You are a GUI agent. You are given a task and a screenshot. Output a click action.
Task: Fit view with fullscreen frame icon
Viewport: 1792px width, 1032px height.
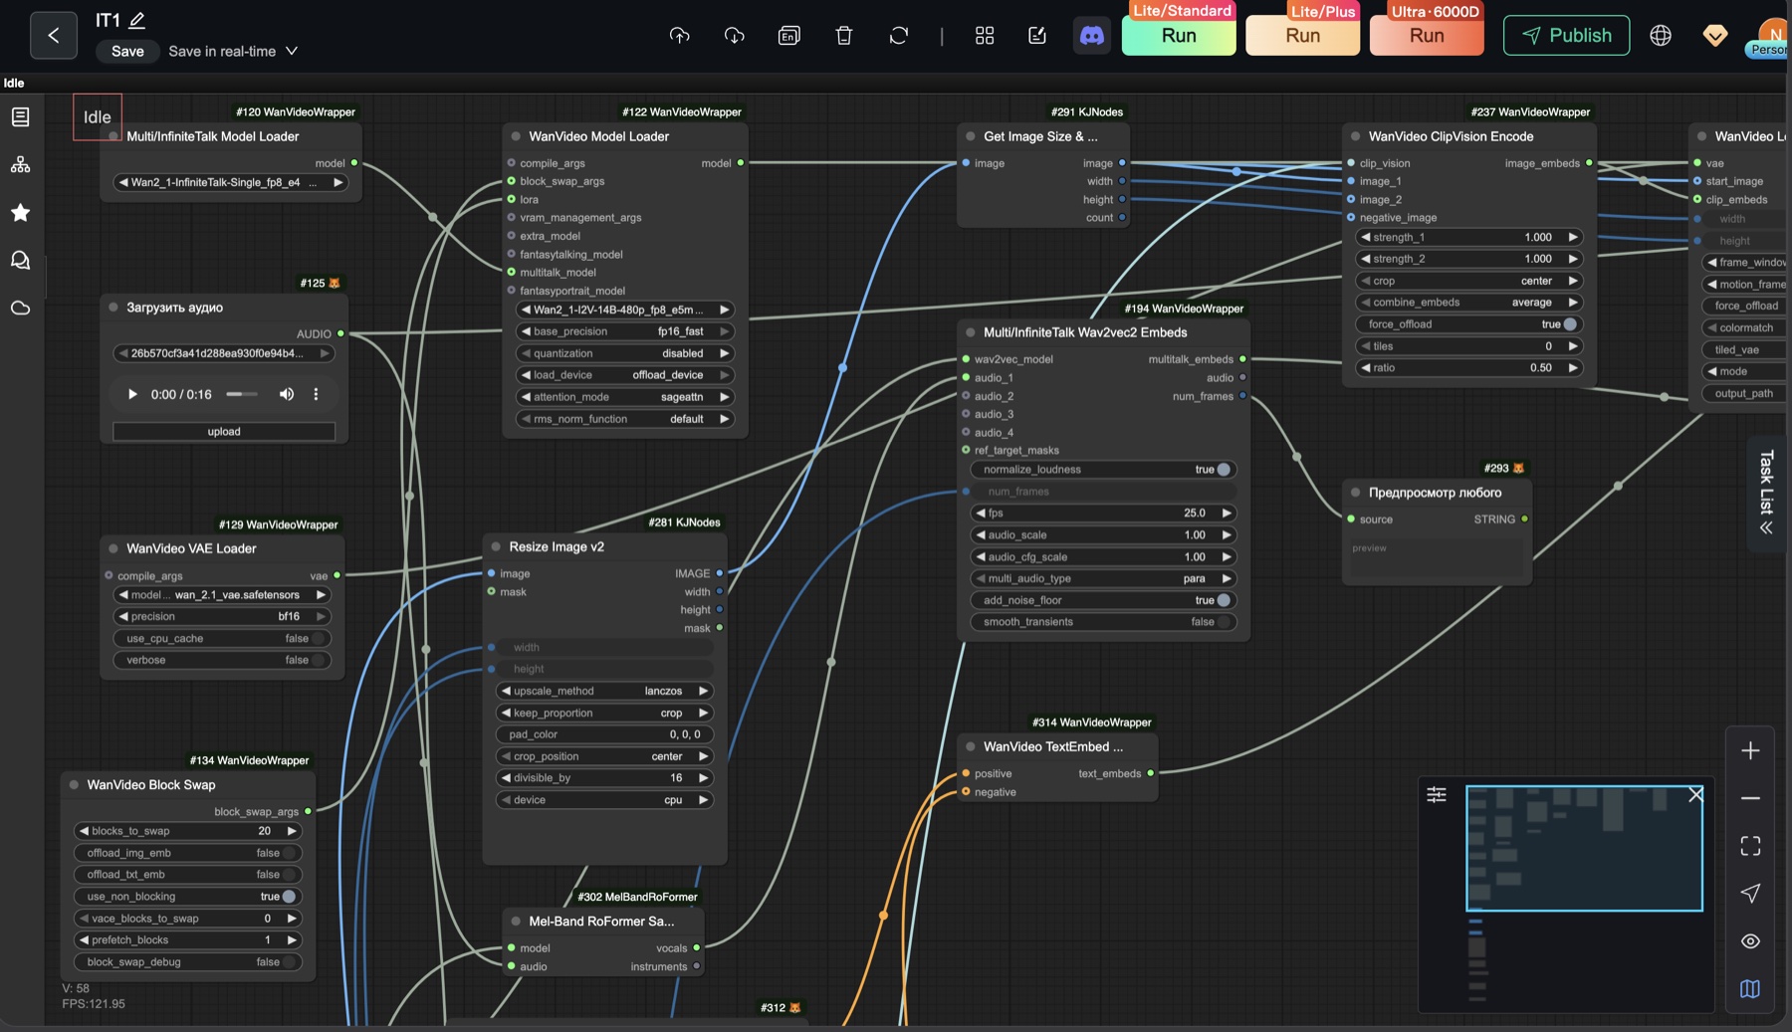coord(1750,846)
